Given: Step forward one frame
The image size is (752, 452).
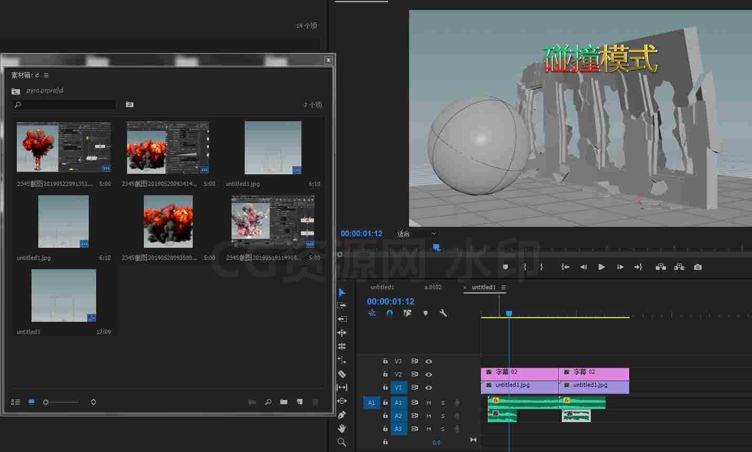Looking at the screenshot, I should tap(620, 267).
